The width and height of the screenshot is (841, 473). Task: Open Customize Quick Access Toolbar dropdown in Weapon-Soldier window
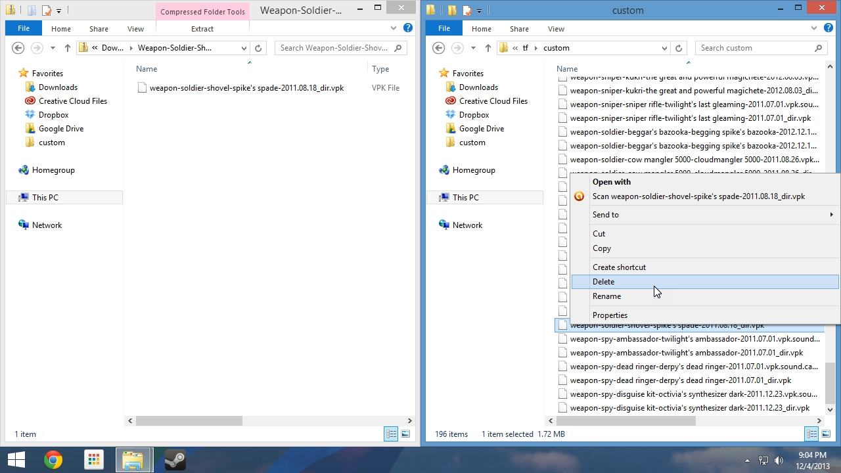tap(59, 11)
